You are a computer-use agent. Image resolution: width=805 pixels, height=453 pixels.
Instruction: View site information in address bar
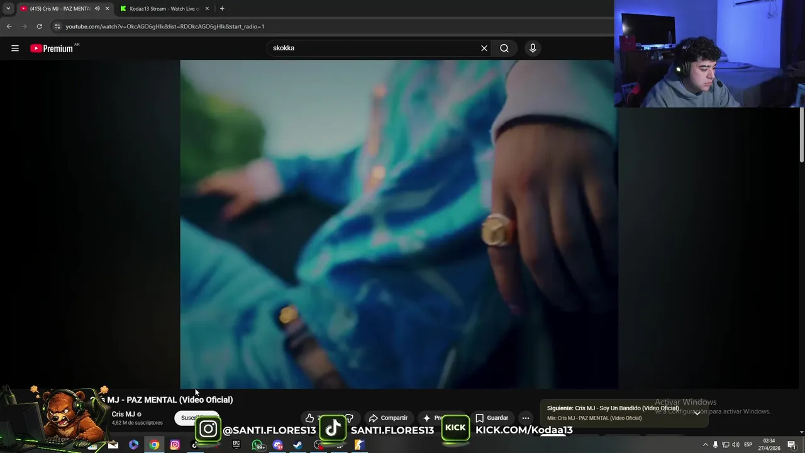[x=57, y=26]
